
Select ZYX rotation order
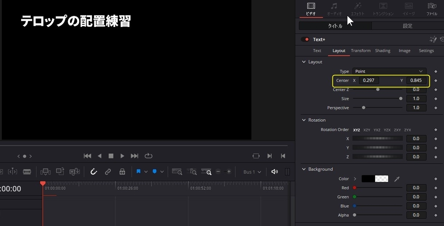[x=407, y=130]
